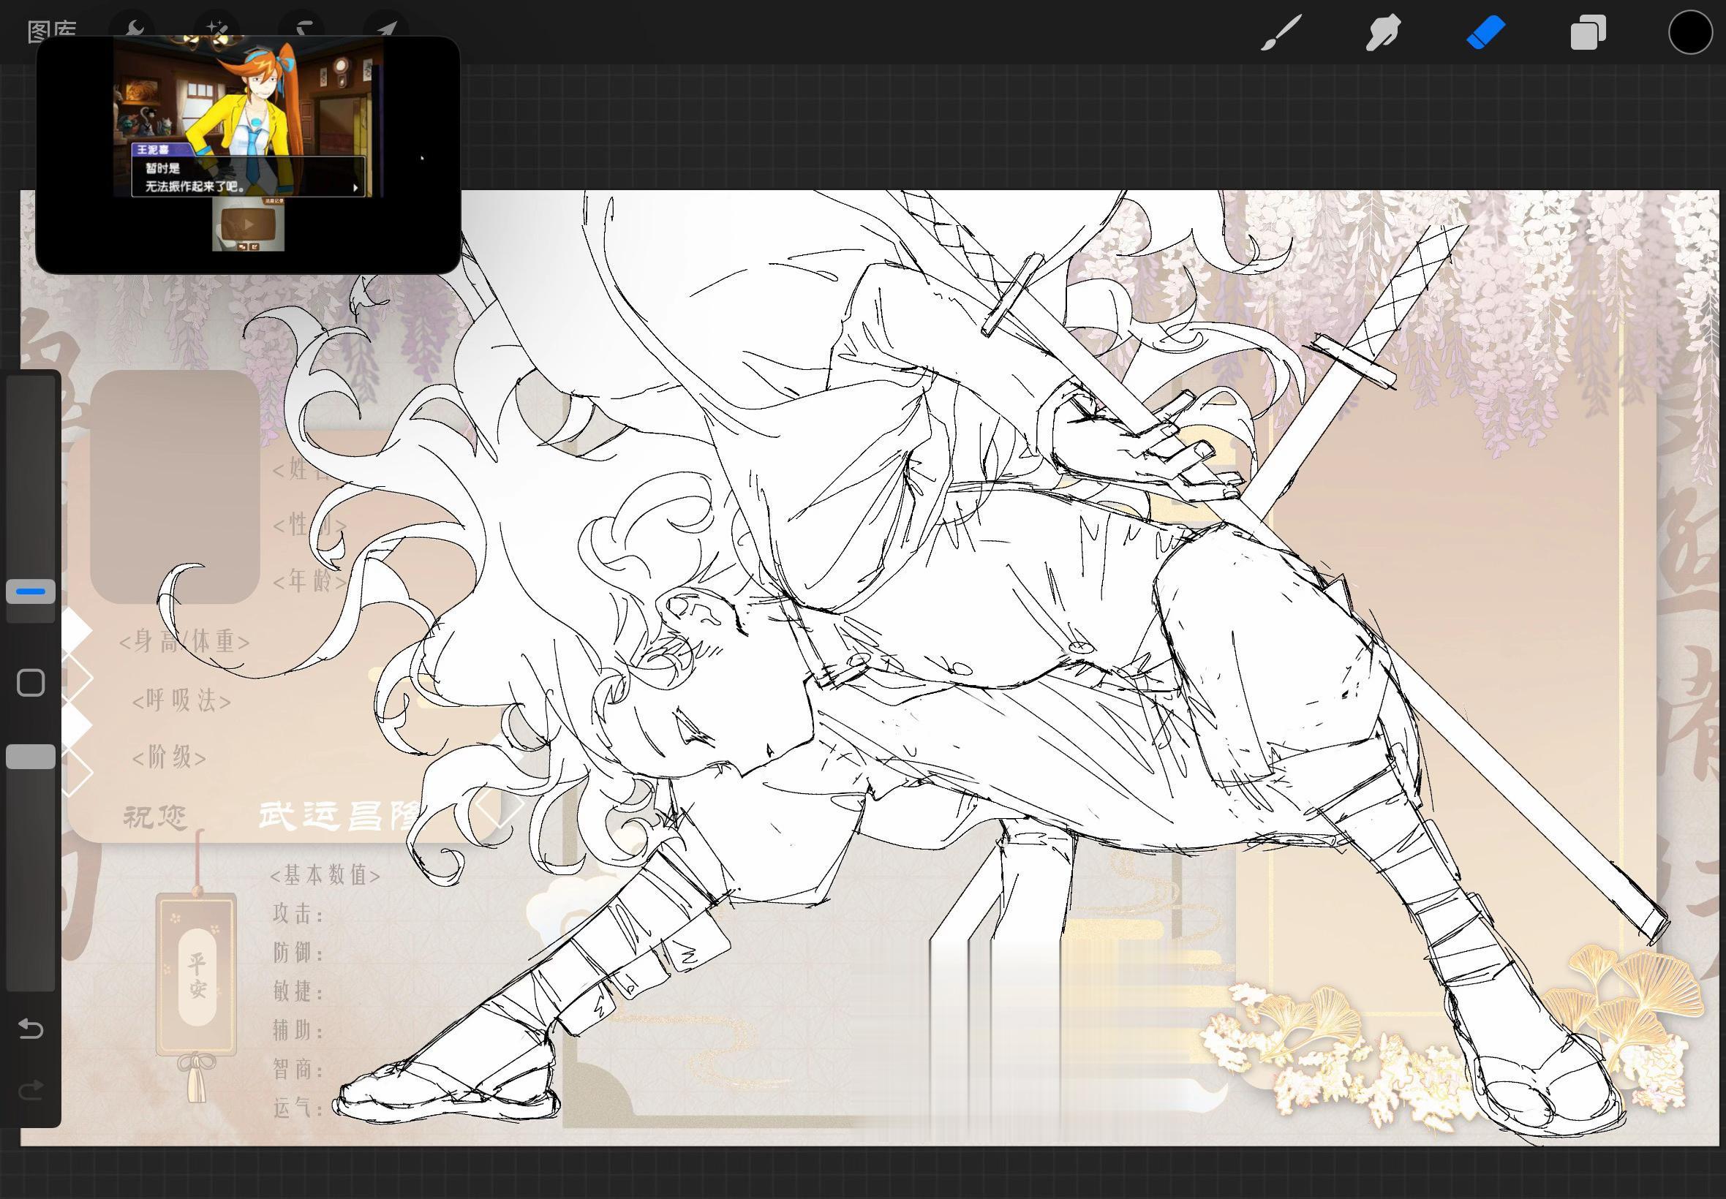Viewport: 1726px width, 1199px height.
Task: Click the picture-in-picture video window
Action: [x=248, y=155]
